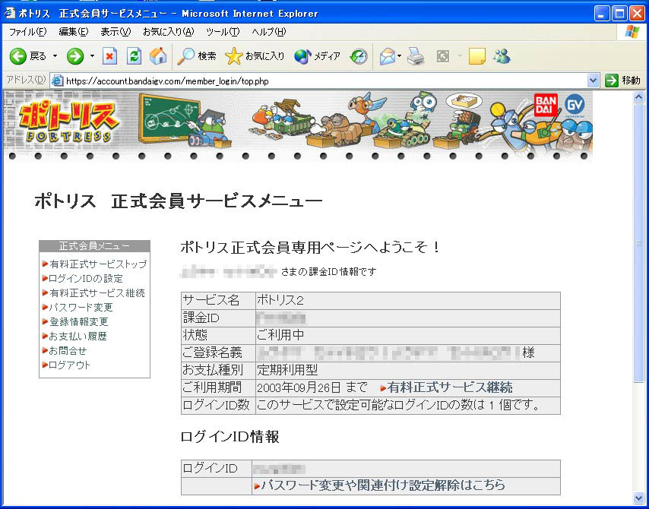Image resolution: width=649 pixels, height=509 pixels.
Task: Go to Home page icon
Action: [x=158, y=56]
